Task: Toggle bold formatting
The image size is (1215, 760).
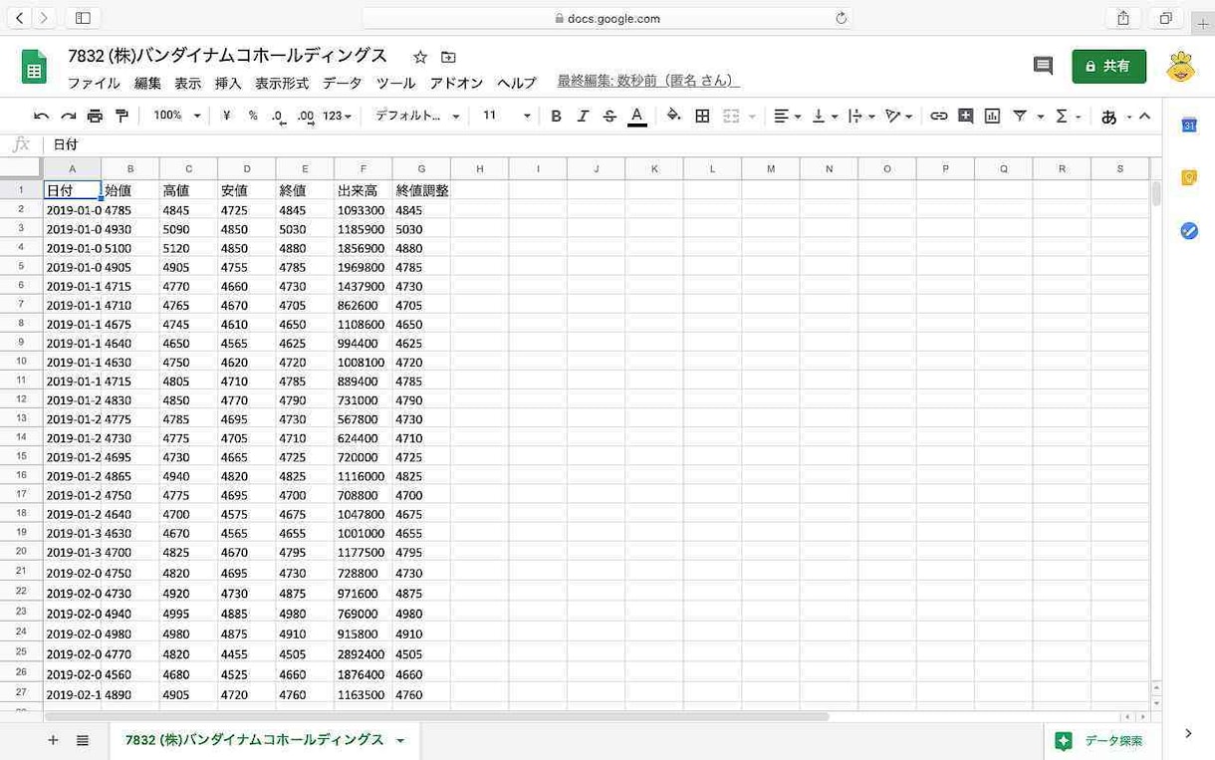Action: (x=556, y=117)
